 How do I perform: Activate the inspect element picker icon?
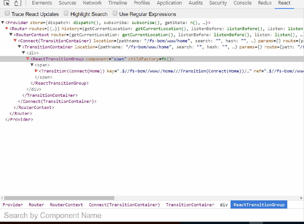pyautogui.click(x=7, y=3)
